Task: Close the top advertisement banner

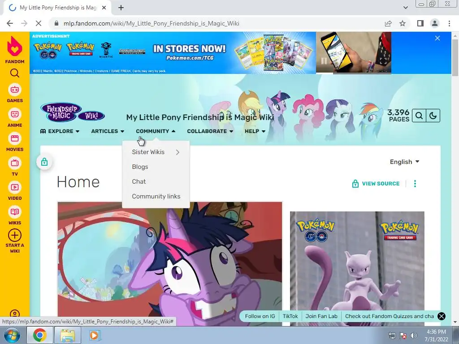Action: point(437,39)
